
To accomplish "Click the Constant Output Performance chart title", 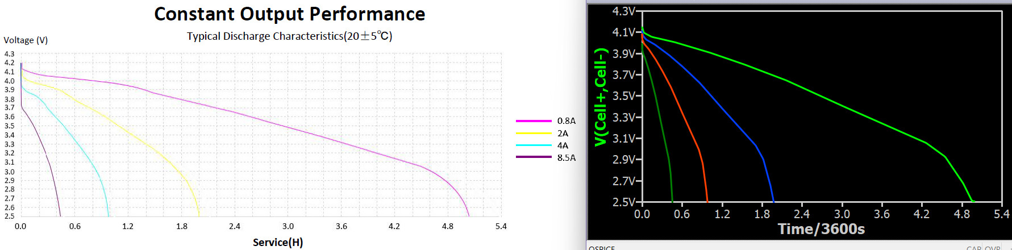I will pyautogui.click(x=289, y=14).
